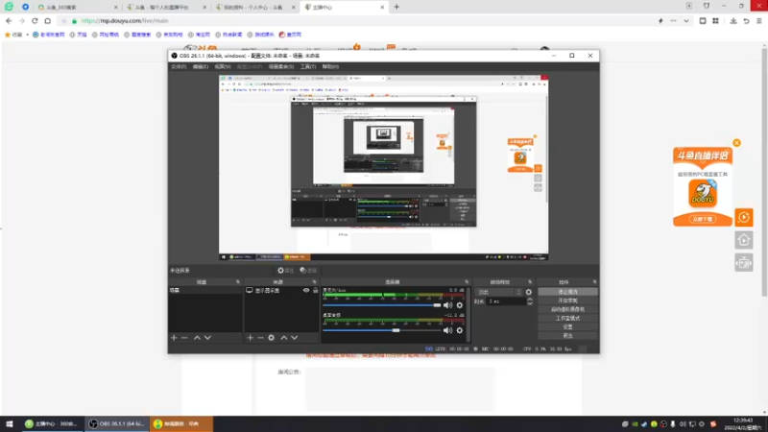Open the OBS View menu
This screenshot has height=432, width=768.
click(223, 66)
